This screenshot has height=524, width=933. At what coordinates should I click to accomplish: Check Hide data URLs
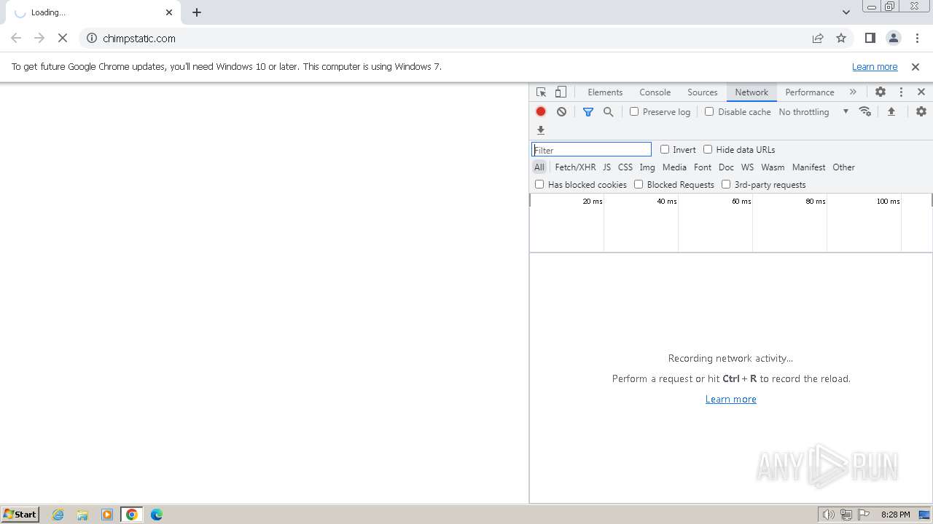click(708, 149)
